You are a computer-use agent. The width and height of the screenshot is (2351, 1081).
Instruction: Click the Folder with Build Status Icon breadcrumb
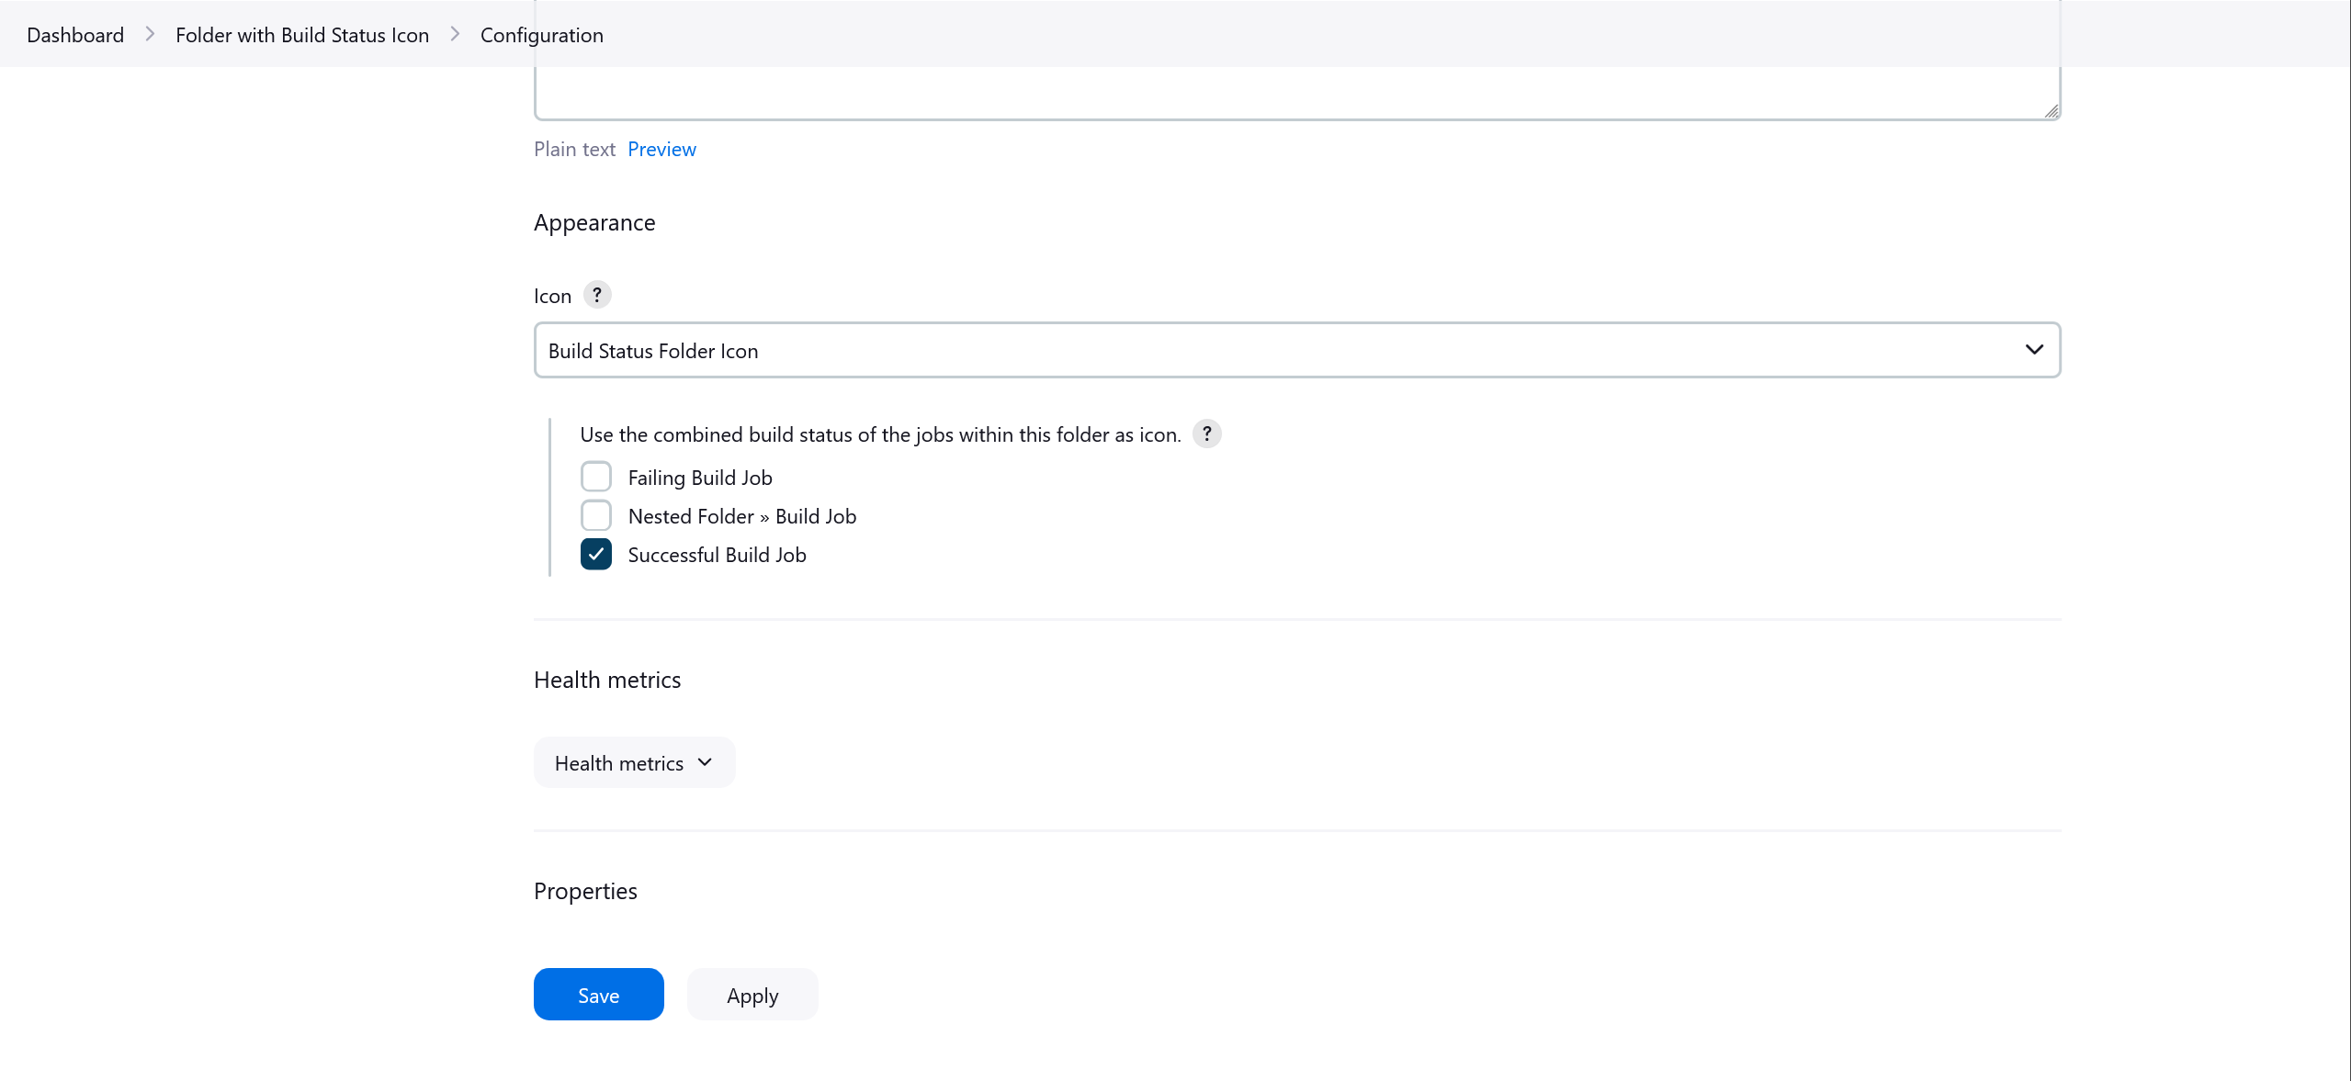coord(301,33)
